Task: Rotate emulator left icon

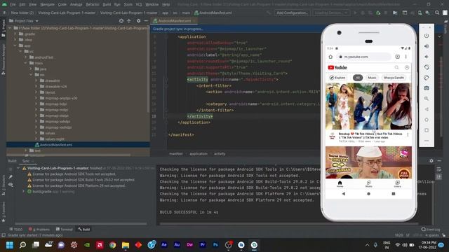Action: pyautogui.click(x=427, y=67)
